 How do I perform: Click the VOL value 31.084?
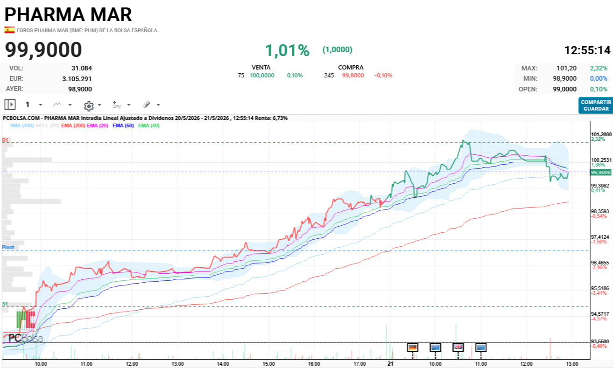point(82,68)
